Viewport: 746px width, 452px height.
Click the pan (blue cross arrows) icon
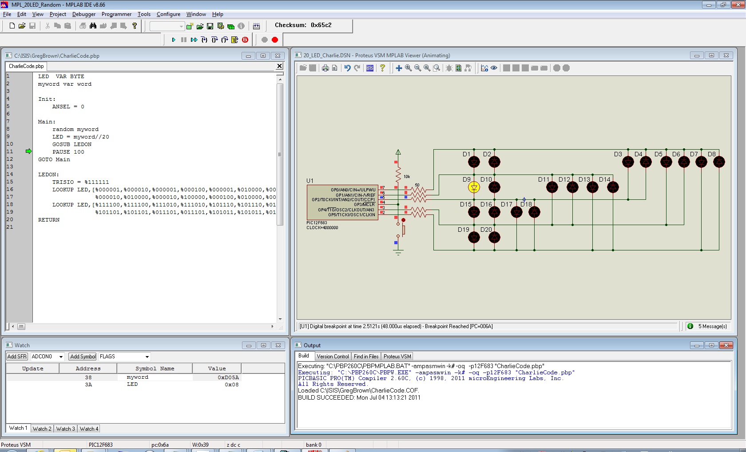[x=398, y=68]
